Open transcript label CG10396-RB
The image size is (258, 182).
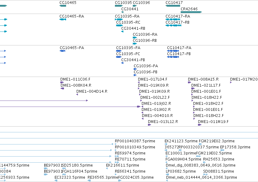click(x=145, y=41)
